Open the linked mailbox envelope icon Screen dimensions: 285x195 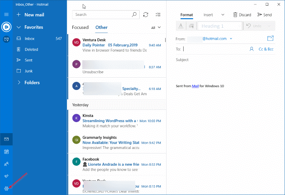[7, 39]
